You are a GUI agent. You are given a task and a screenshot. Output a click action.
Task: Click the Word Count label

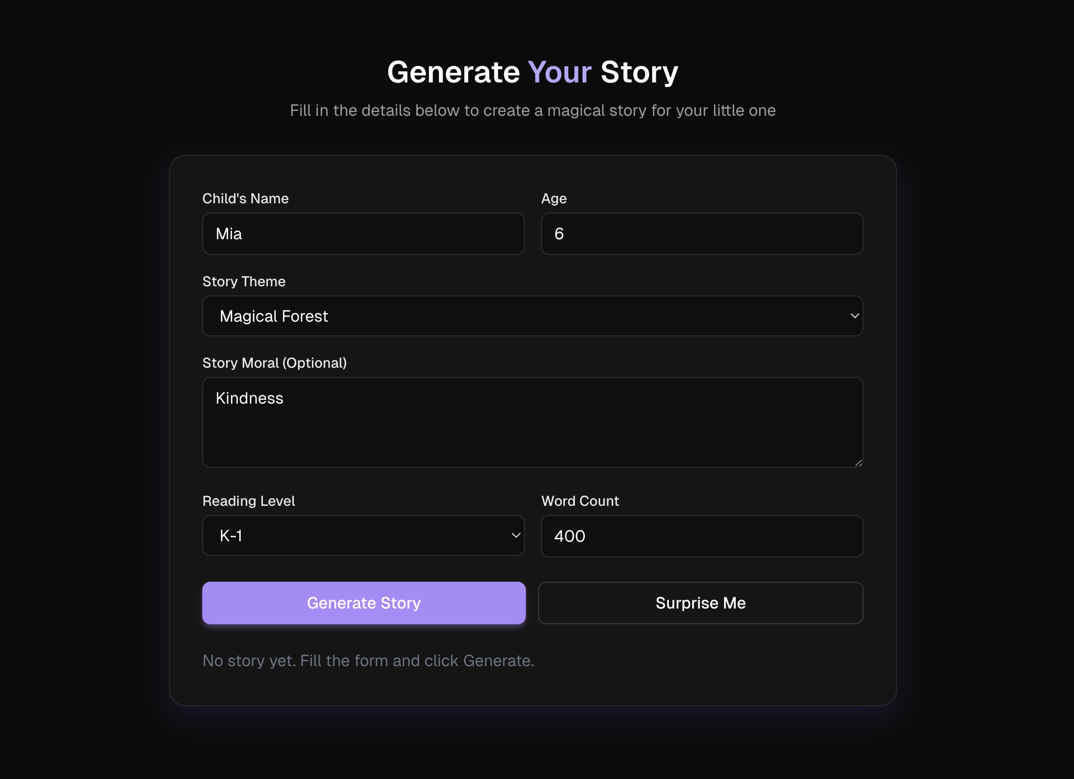point(580,501)
